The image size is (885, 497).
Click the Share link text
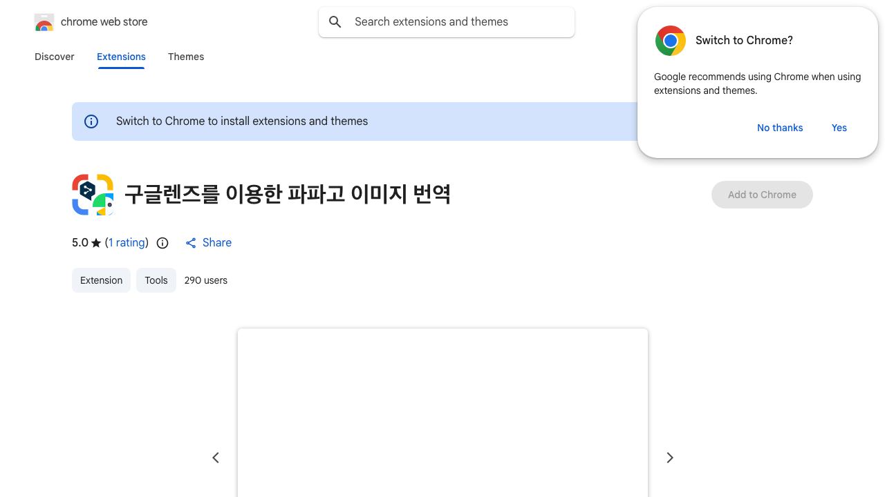(217, 243)
